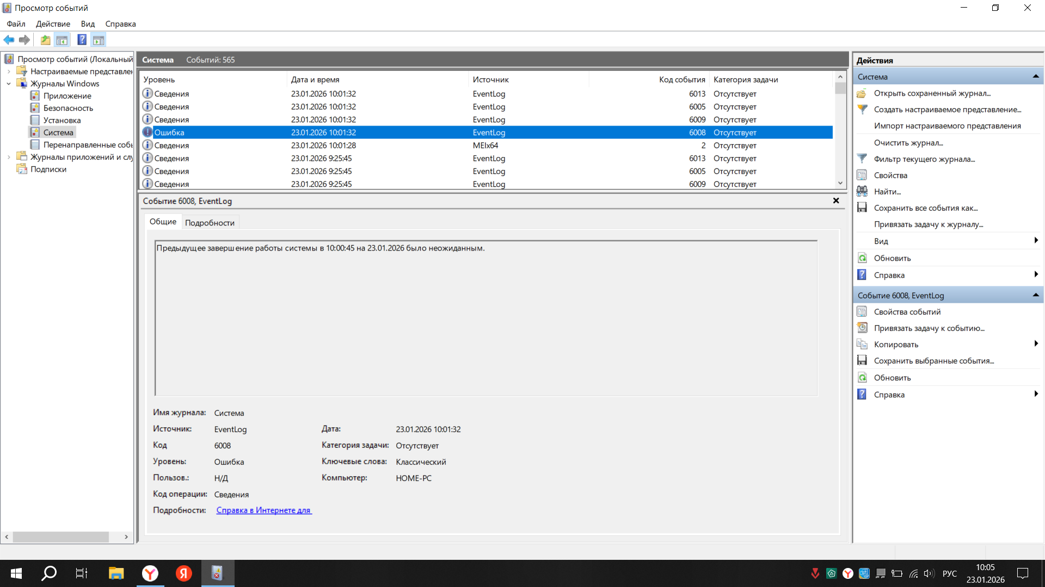Click Сохранить все события как floppy icon
This screenshot has width=1045, height=587.
[862, 208]
